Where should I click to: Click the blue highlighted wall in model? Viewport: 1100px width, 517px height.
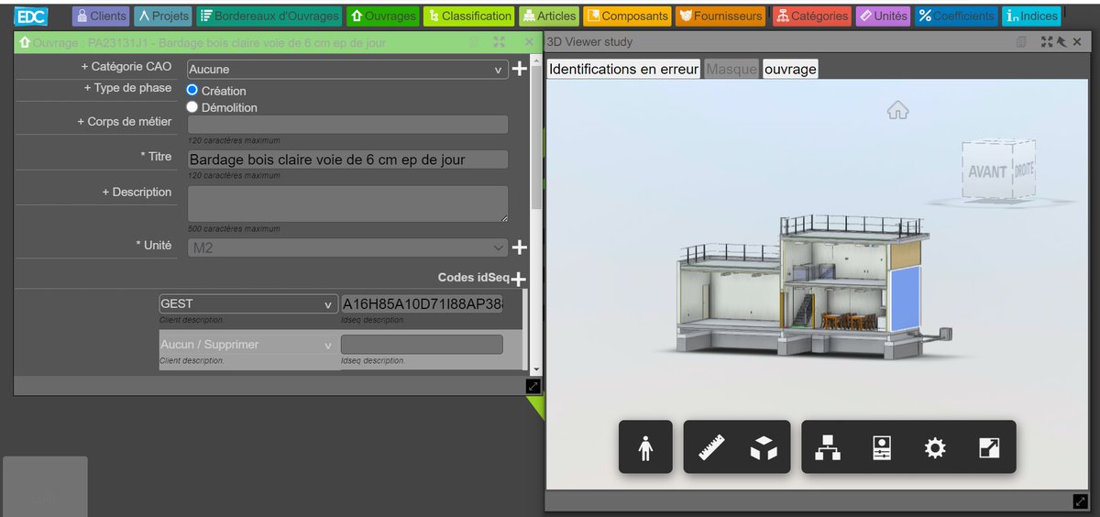point(906,300)
